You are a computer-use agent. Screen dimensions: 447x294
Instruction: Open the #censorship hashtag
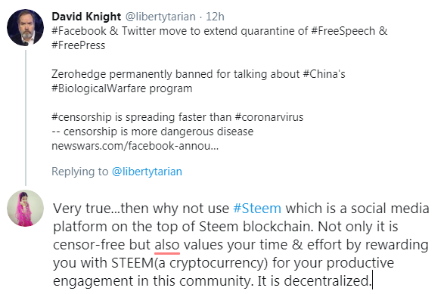point(82,117)
